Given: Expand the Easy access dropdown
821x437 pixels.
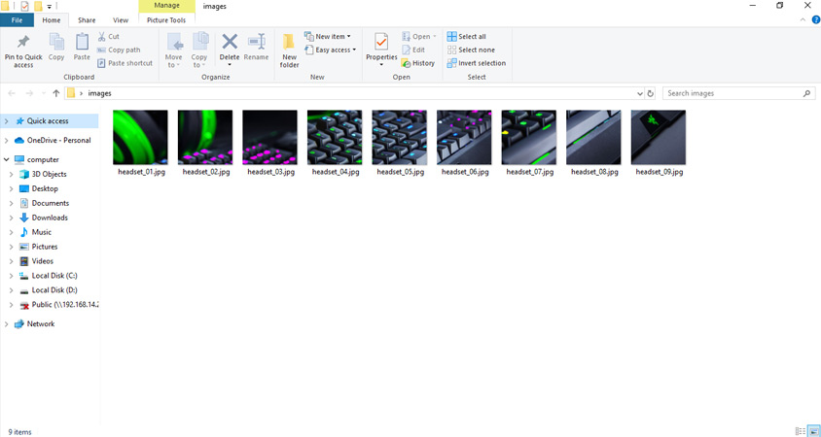Looking at the screenshot, I should point(331,50).
